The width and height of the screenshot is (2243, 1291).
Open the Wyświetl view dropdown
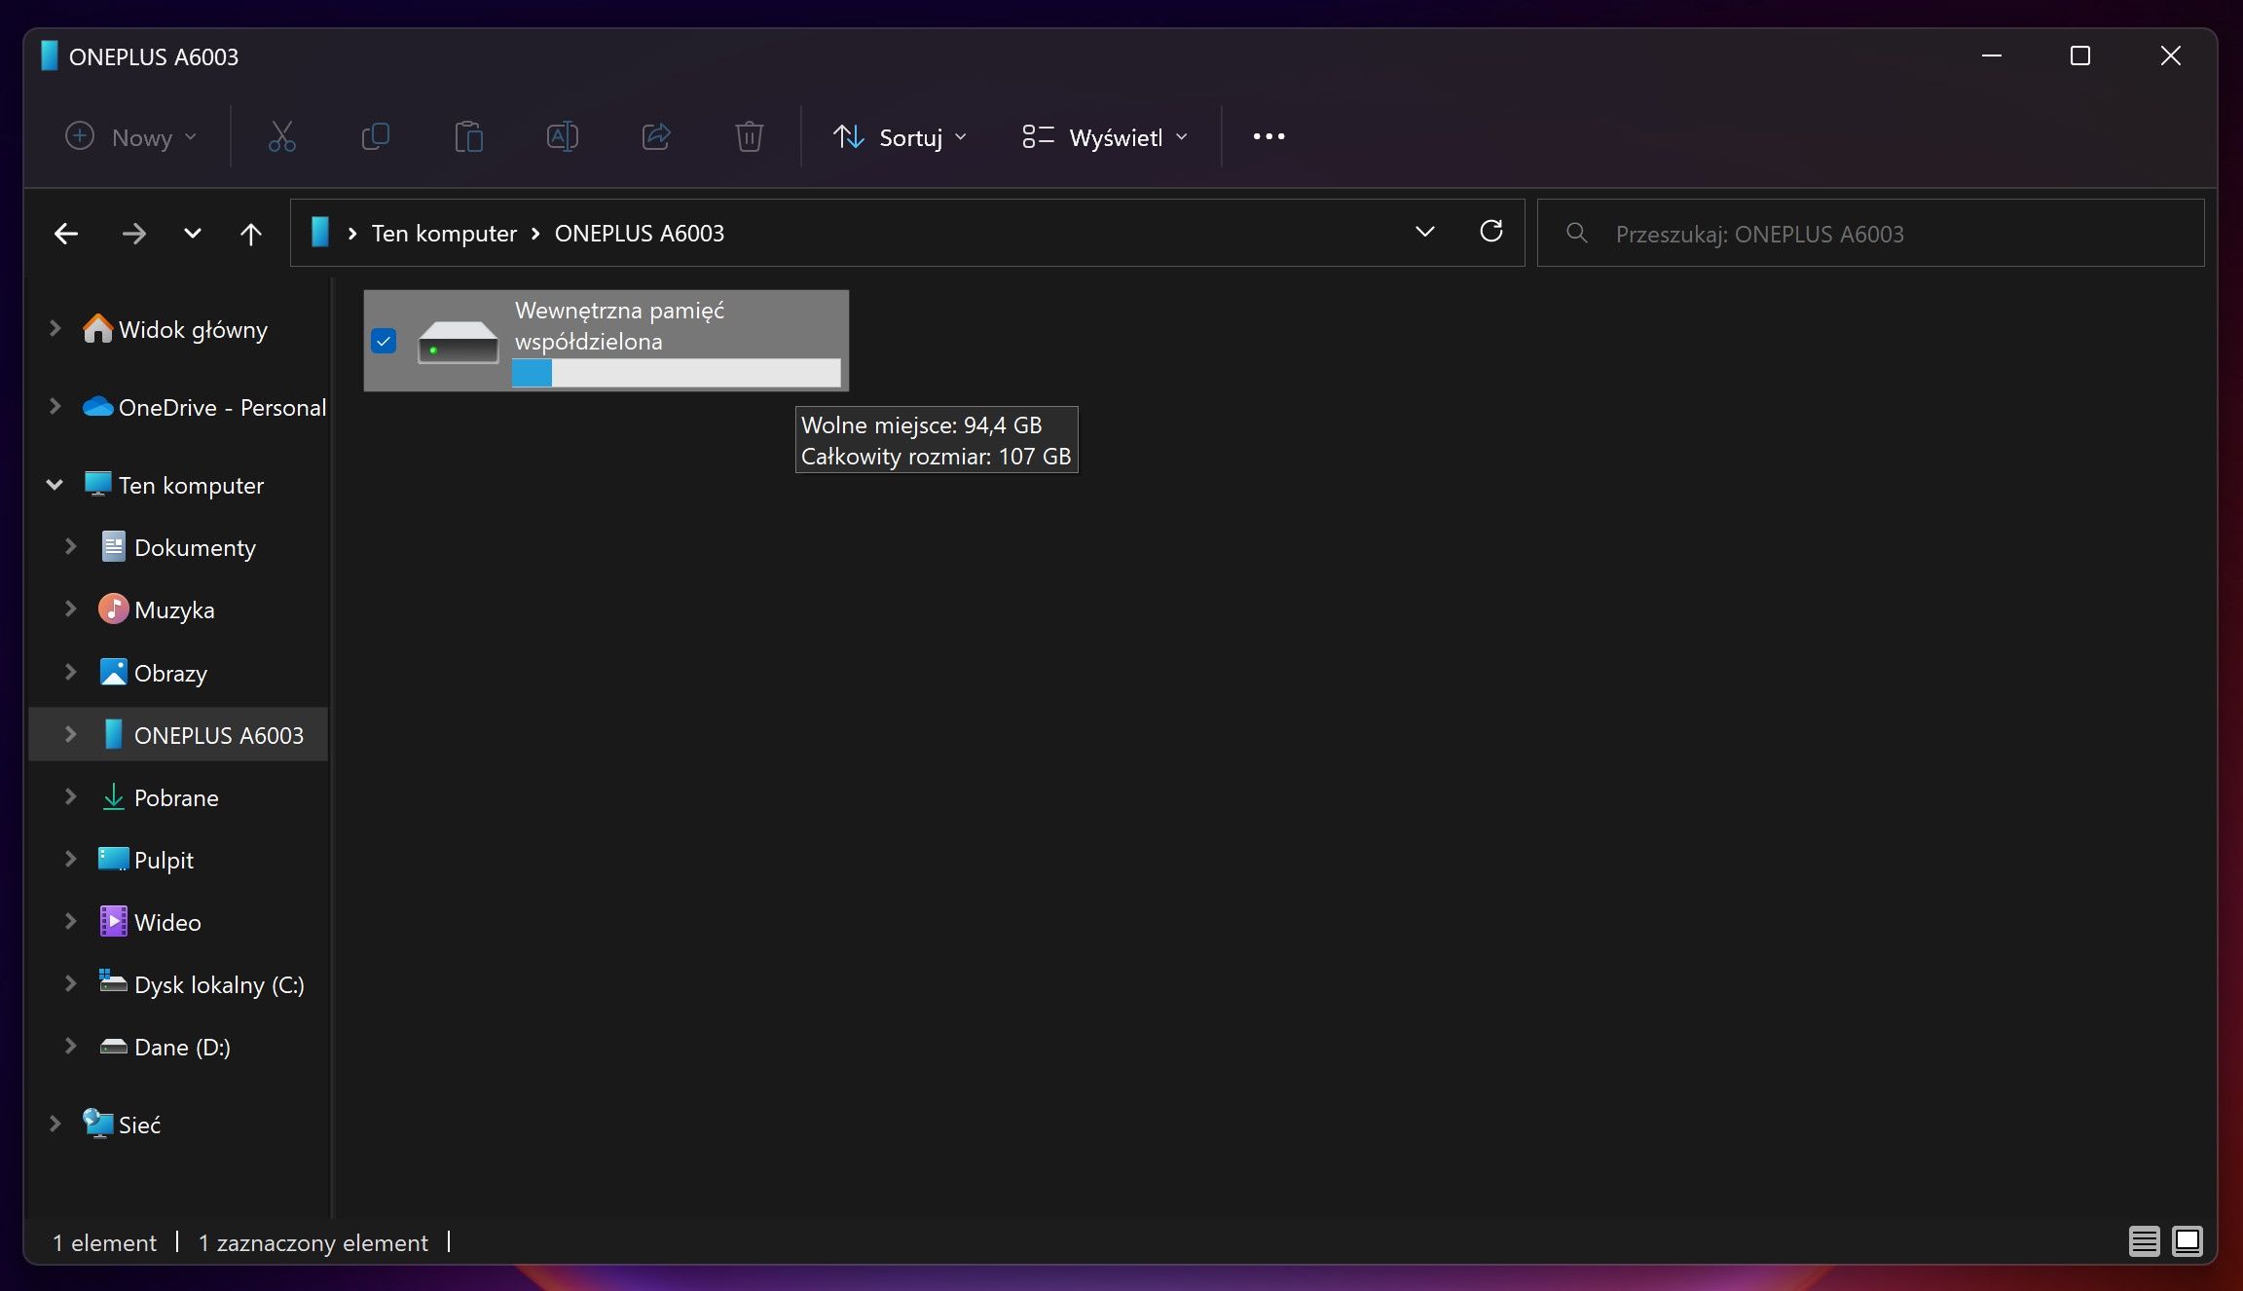pos(1105,137)
